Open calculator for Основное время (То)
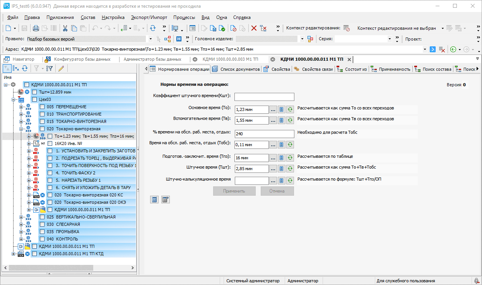This screenshot has width=482, height=285. click(x=282, y=110)
